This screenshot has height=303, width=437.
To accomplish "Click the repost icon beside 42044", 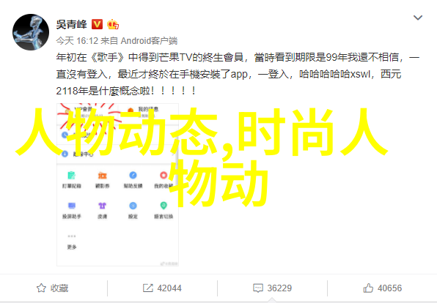I will tap(147, 288).
